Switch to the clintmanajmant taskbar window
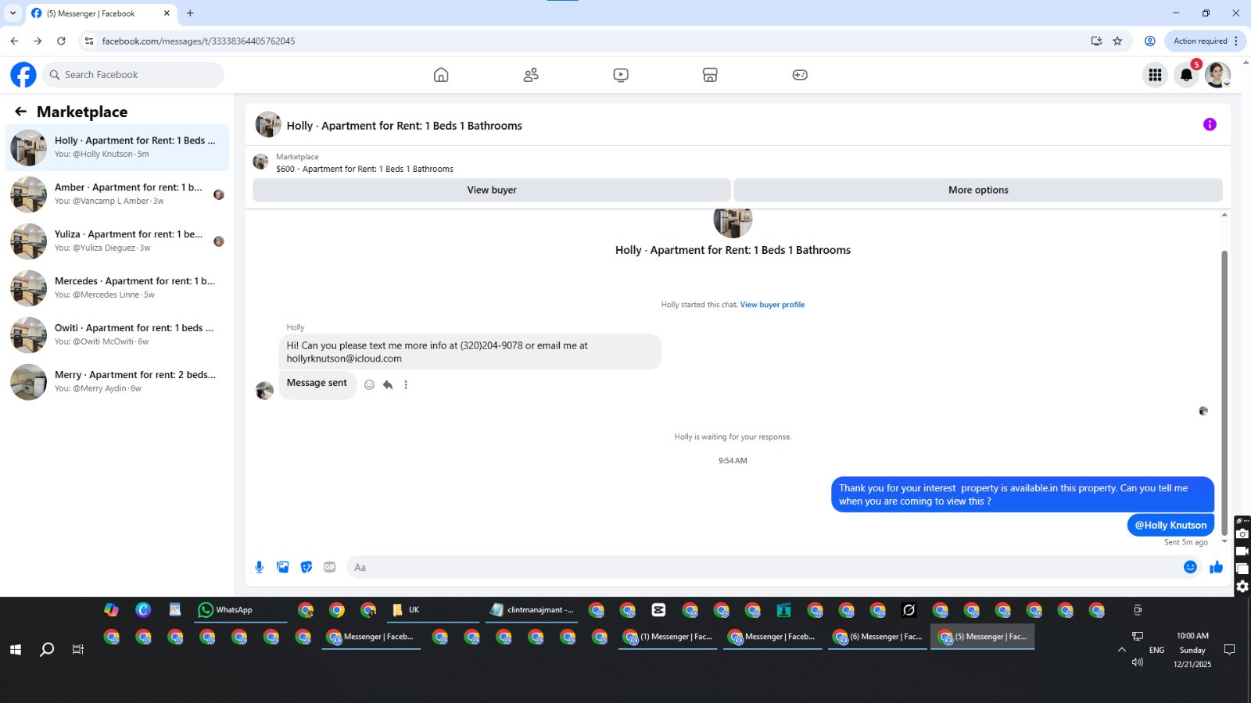 532,610
